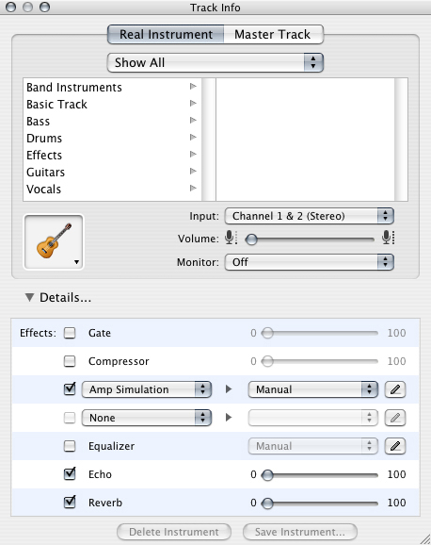The image size is (431, 545).
Task: Collapse the Details disclosure triangle
Action: pyautogui.click(x=29, y=298)
